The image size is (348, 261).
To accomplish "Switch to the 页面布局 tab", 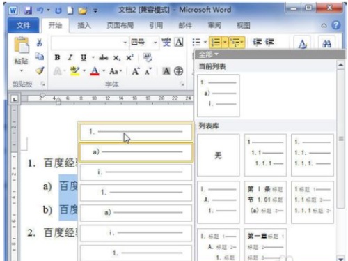I will click(120, 25).
